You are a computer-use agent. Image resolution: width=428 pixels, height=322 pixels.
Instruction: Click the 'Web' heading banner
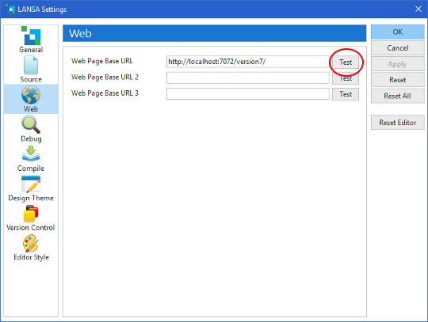coord(214,33)
